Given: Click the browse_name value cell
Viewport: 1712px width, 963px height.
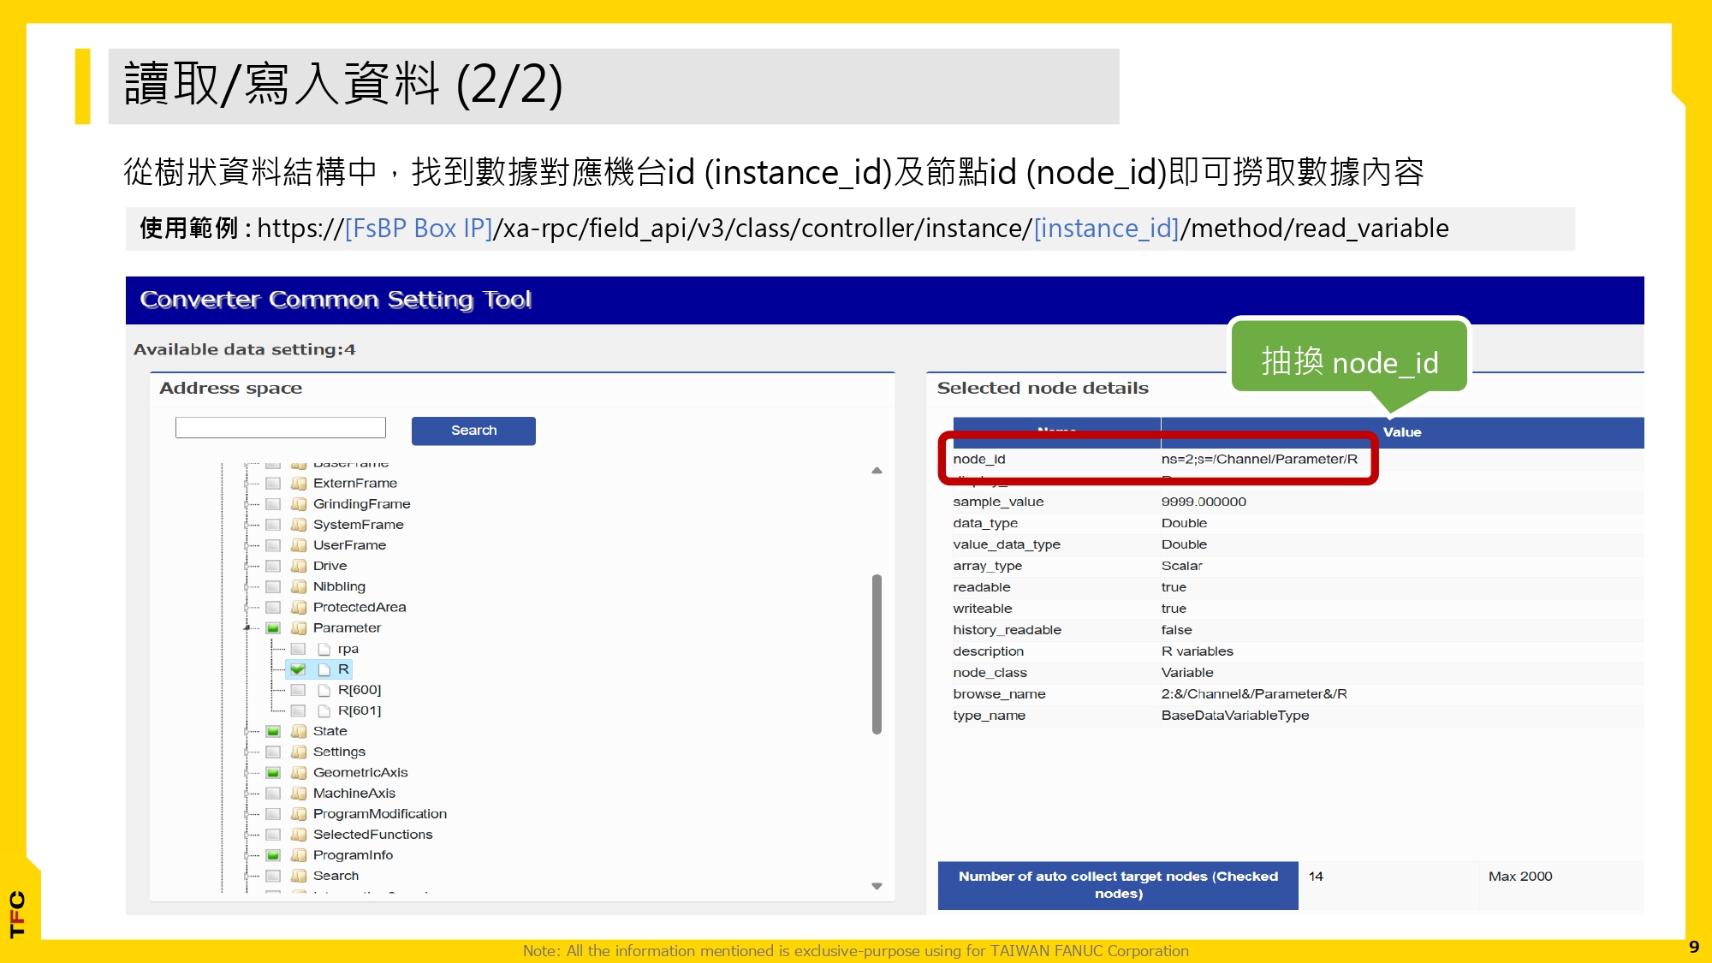Looking at the screenshot, I should (1254, 694).
